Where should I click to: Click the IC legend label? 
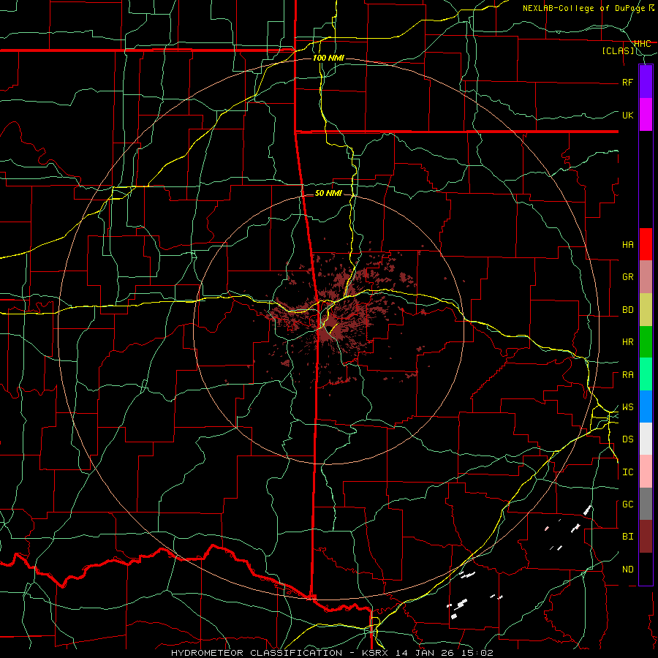coord(627,472)
